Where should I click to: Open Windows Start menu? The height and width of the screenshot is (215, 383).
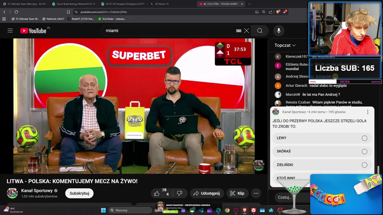[103, 210]
